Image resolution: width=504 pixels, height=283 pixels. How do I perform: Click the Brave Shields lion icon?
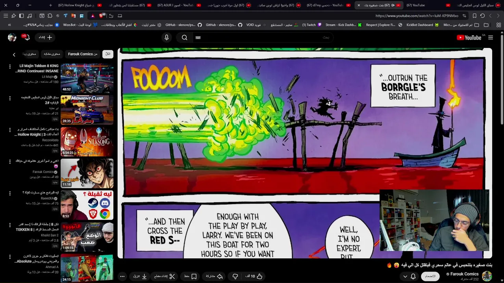tap(102, 16)
